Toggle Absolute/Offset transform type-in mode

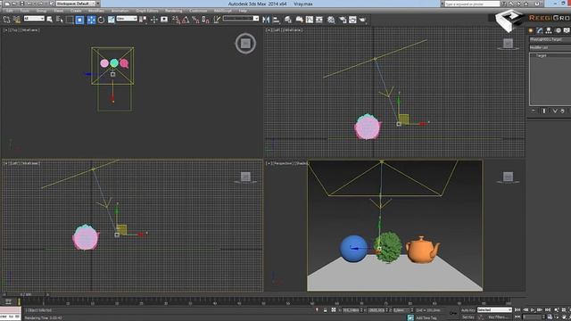(334, 310)
